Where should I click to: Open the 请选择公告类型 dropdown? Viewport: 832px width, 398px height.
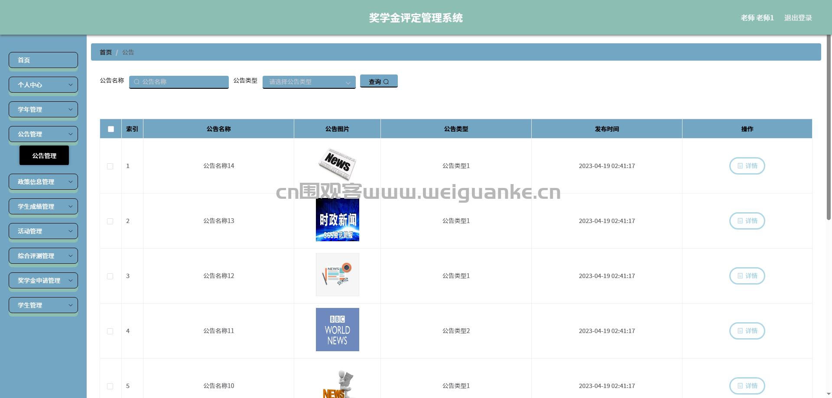(309, 82)
